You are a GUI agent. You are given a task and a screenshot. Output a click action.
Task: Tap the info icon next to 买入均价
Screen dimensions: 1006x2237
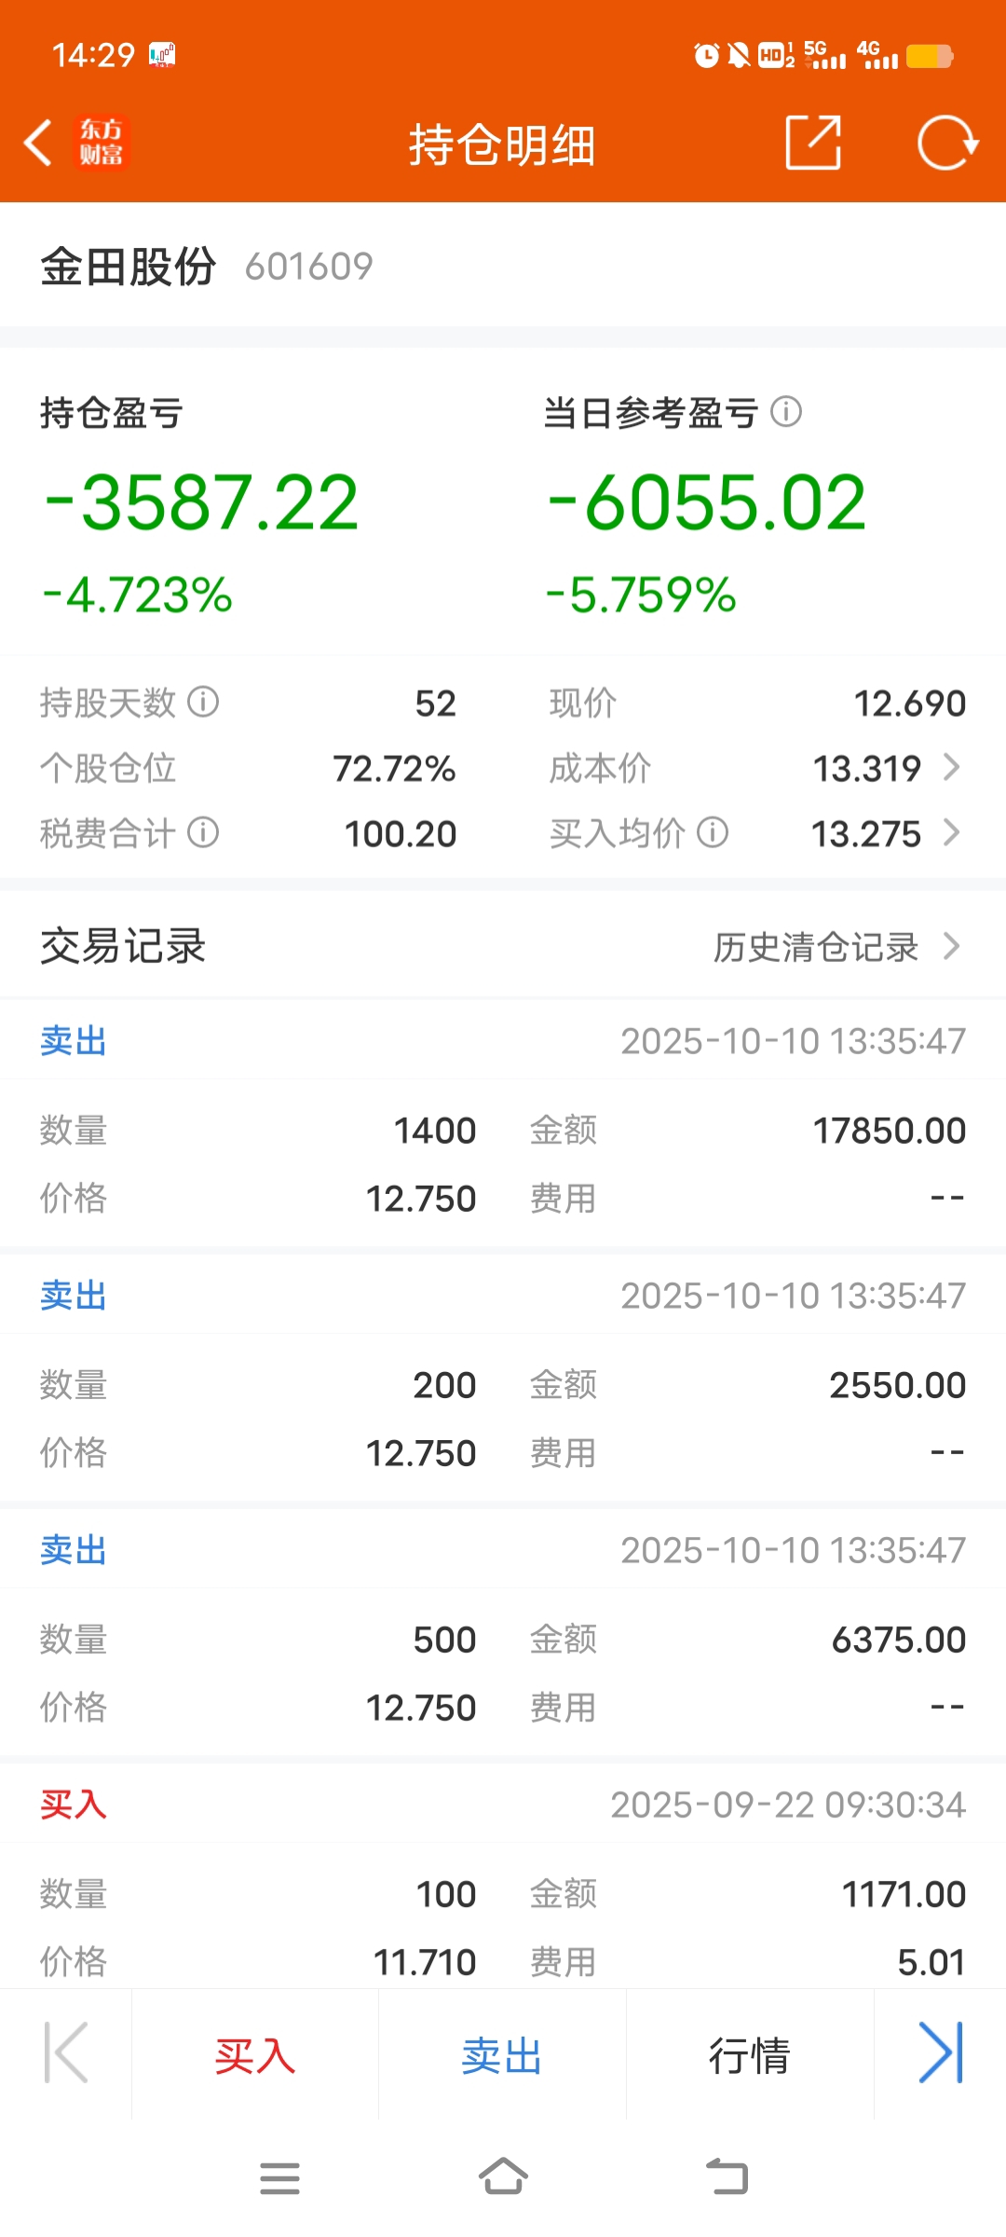point(713,832)
